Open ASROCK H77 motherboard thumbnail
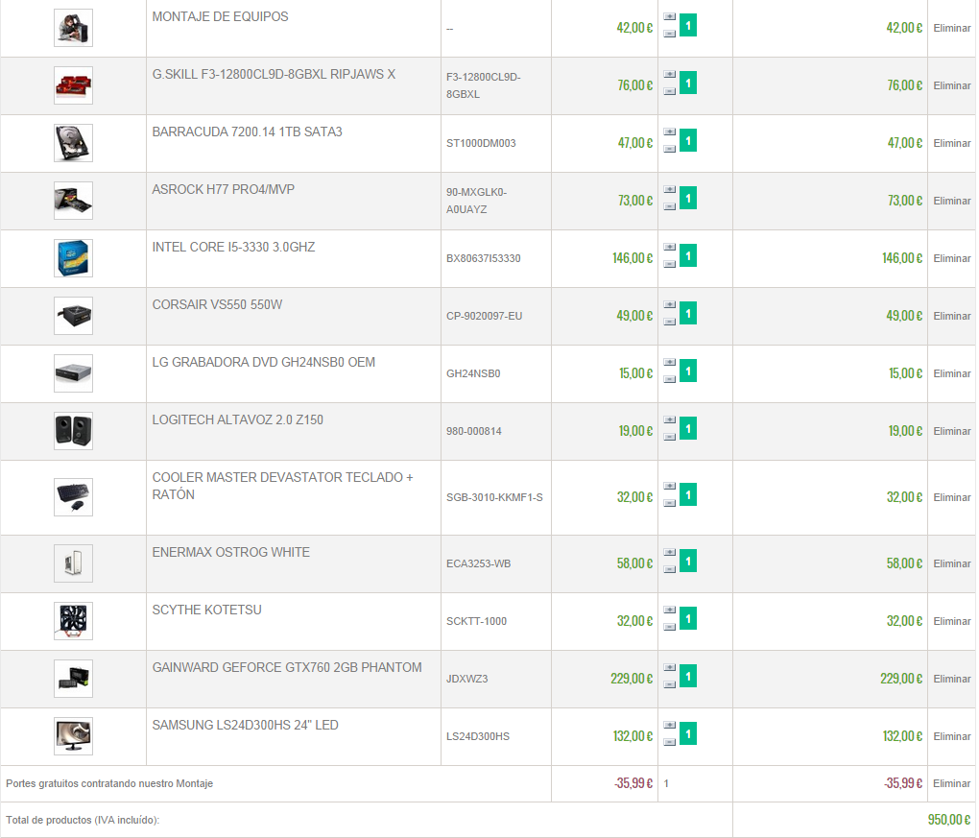This screenshot has height=838, width=979. pyautogui.click(x=73, y=200)
